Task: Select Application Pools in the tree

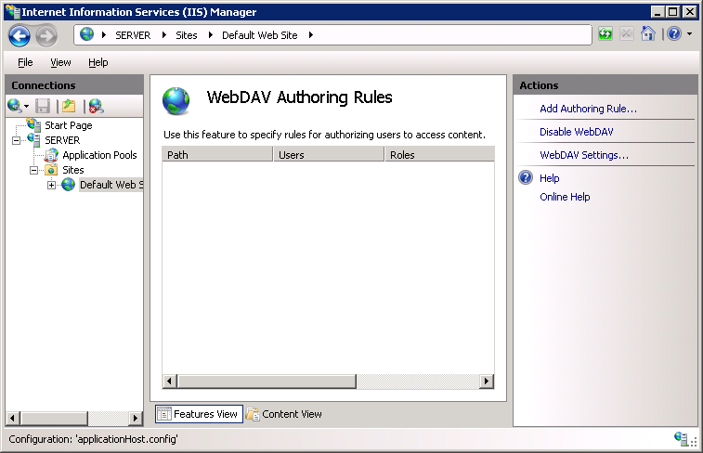Action: pos(99,155)
